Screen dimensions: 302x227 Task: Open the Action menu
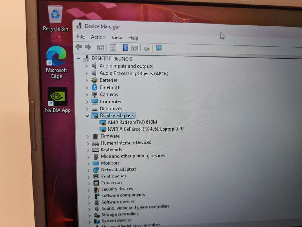coord(98,37)
